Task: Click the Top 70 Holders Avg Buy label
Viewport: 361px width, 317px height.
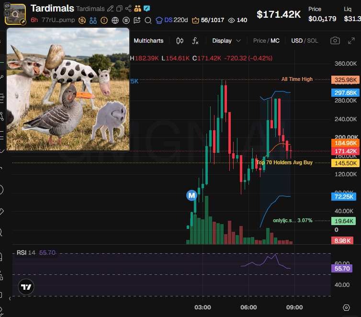Action: click(x=284, y=162)
